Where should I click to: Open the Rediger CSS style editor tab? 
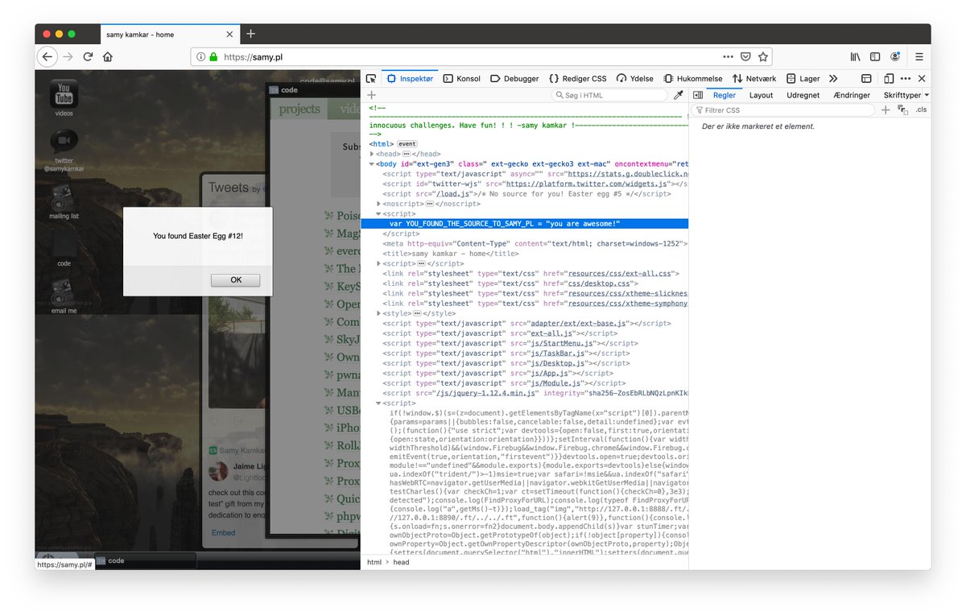(x=577, y=79)
